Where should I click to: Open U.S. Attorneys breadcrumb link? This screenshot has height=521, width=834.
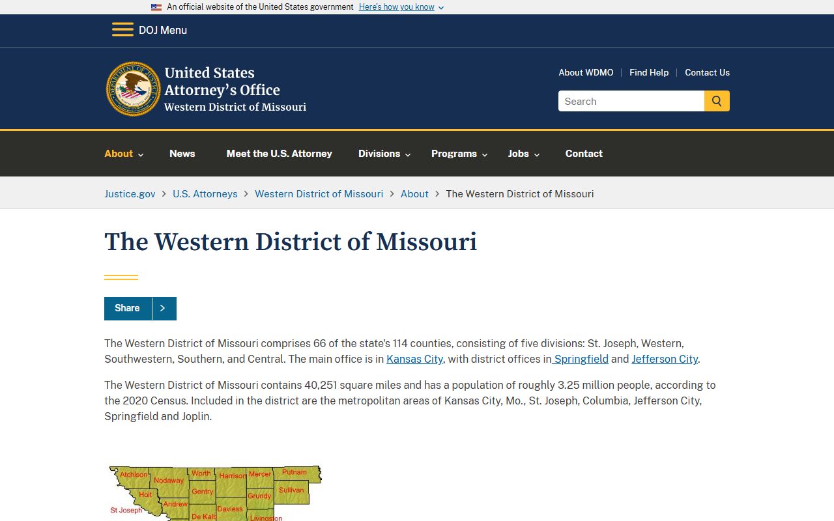click(205, 193)
